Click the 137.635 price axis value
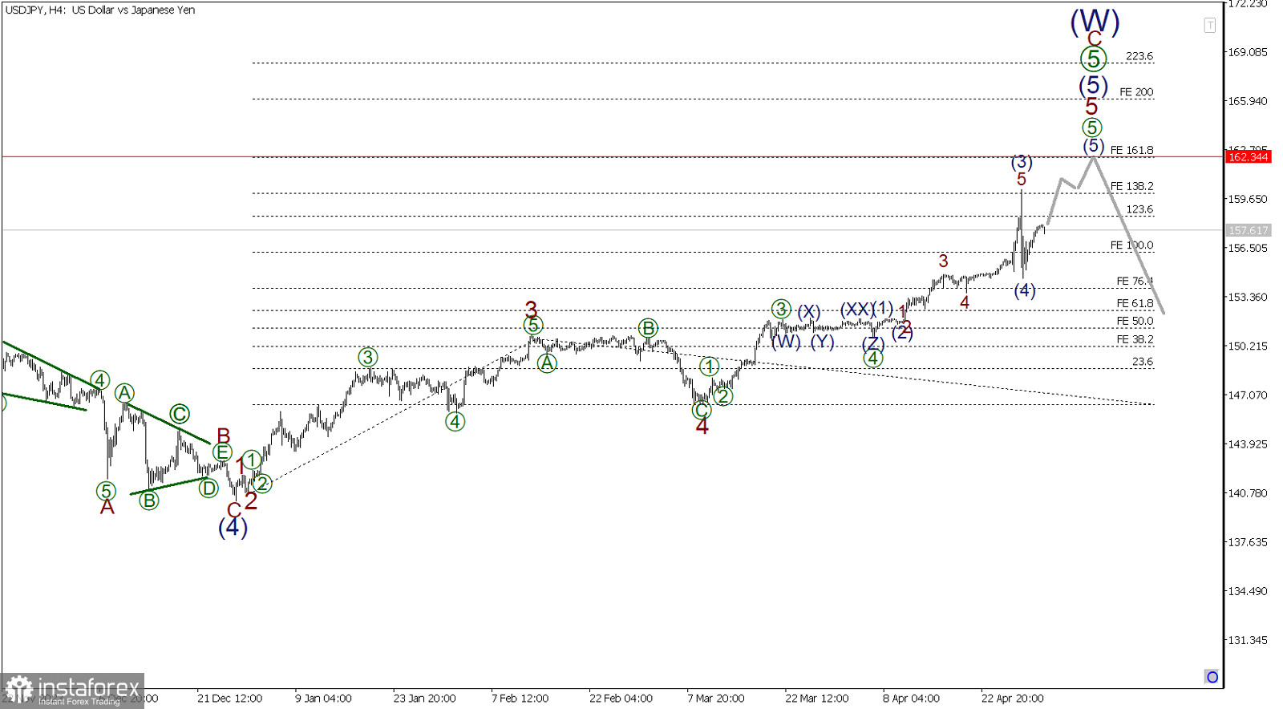 tap(1248, 542)
